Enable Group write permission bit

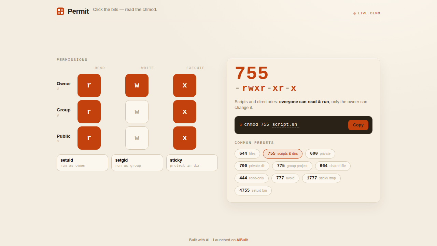137,112
